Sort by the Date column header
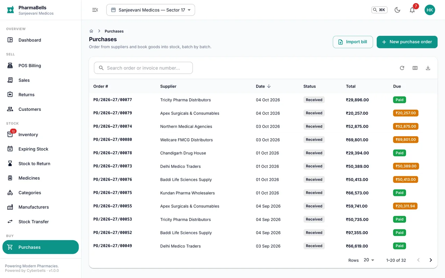 click(x=263, y=86)
